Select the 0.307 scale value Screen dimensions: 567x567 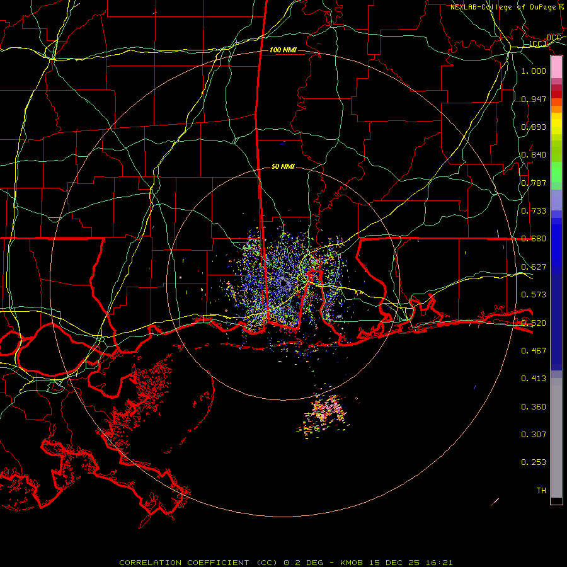(534, 435)
